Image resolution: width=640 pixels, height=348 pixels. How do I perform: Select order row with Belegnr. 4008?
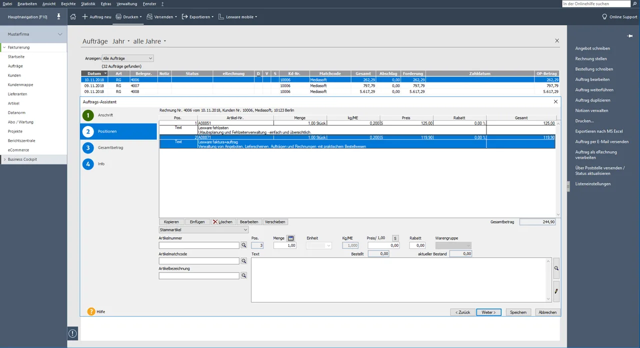[320, 92]
